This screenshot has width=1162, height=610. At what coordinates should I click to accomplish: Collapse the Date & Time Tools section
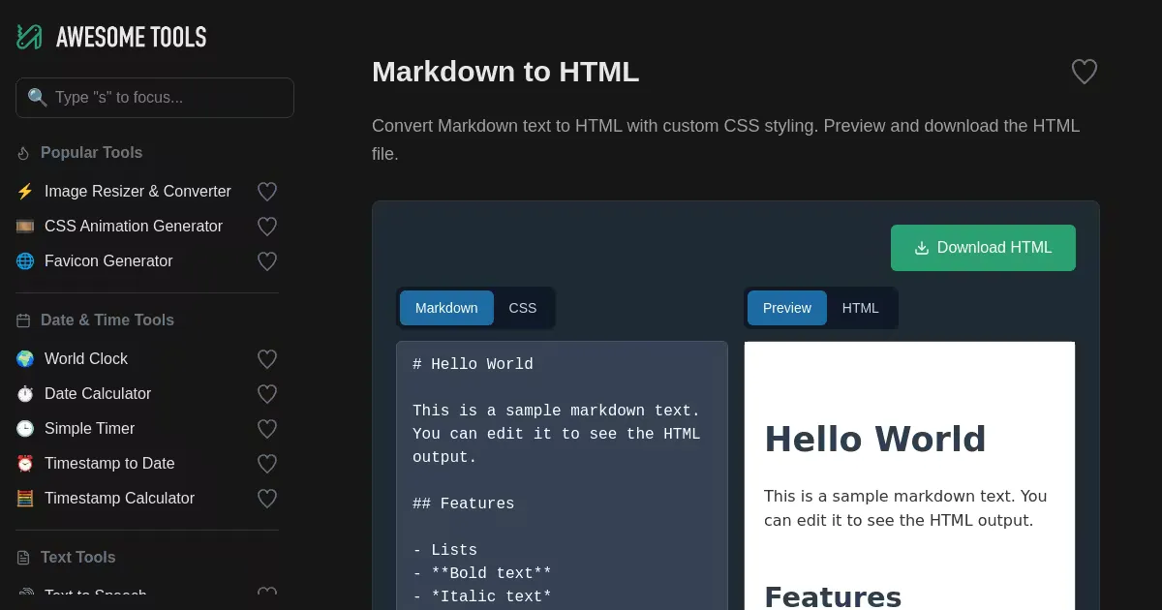click(107, 320)
